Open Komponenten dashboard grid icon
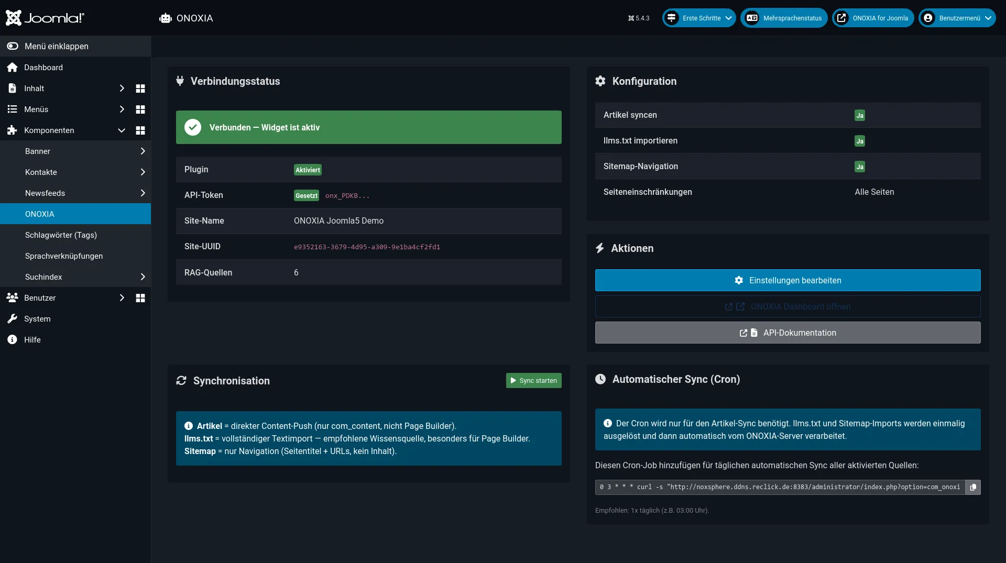 point(140,130)
